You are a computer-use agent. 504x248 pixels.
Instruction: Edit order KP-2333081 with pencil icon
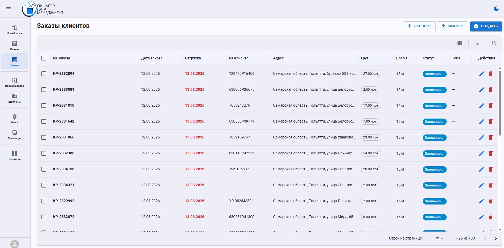point(481,90)
